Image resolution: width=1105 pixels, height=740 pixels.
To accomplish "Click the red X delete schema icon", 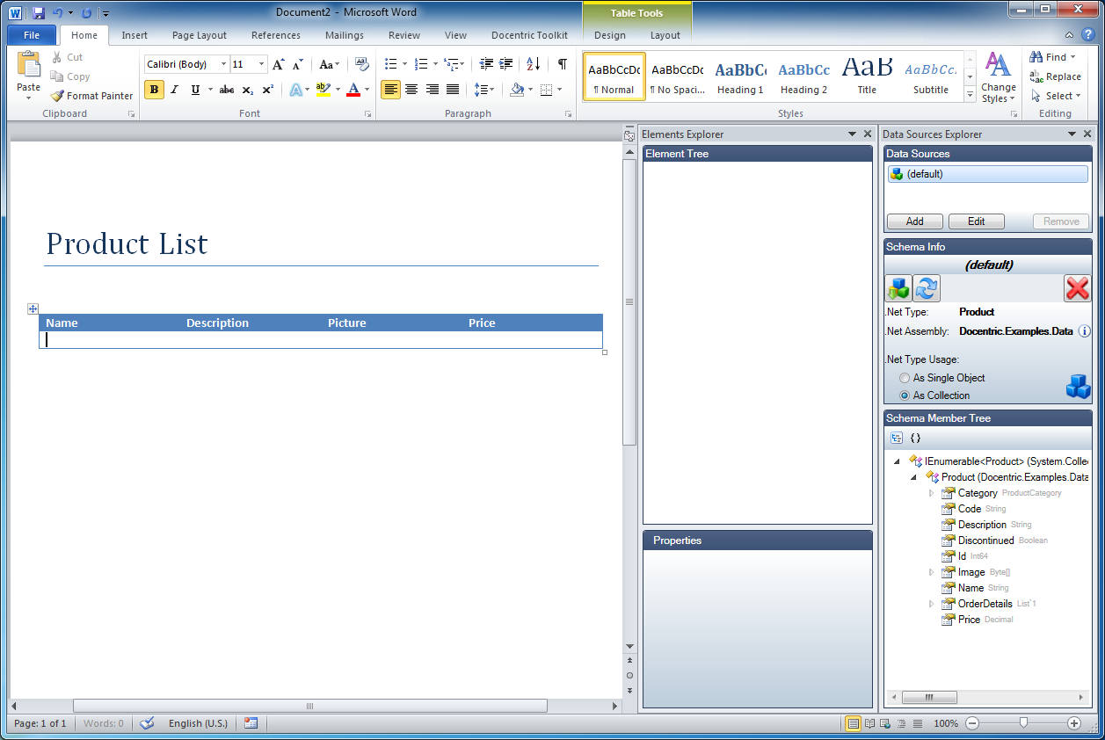I will (x=1077, y=287).
